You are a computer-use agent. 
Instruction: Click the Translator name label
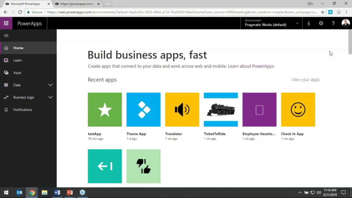pyautogui.click(x=174, y=134)
